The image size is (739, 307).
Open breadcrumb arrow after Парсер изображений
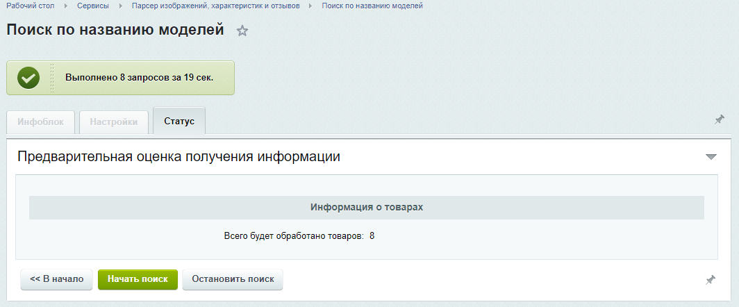coord(310,6)
